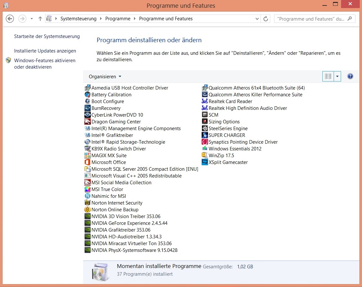Select the WinZip 17.5 icon

pyautogui.click(x=205, y=155)
